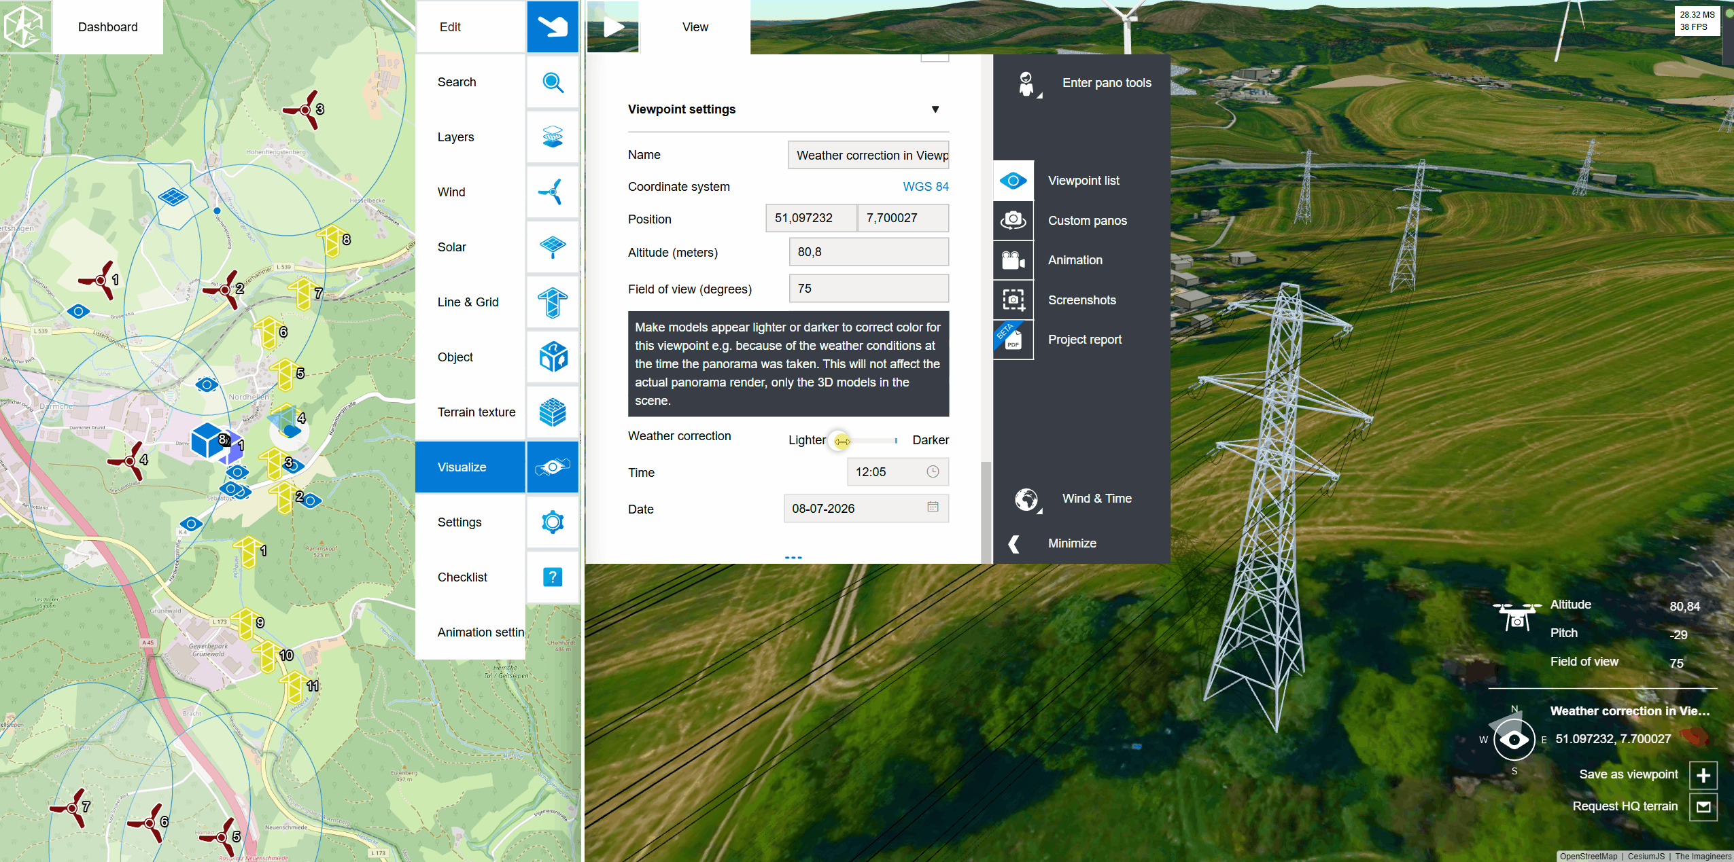Click the Edit mode arrow icon
This screenshot has height=862, width=1734.
coord(553,27)
